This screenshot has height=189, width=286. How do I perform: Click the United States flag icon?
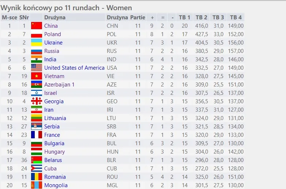(x=37, y=68)
